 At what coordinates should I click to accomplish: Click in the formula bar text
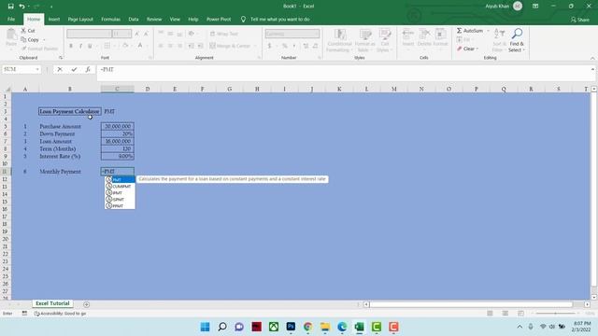click(107, 70)
